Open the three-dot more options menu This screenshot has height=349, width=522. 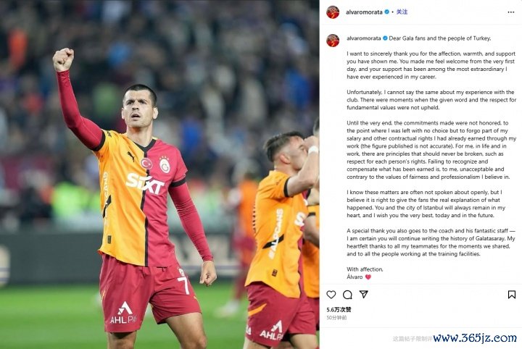[511, 12]
